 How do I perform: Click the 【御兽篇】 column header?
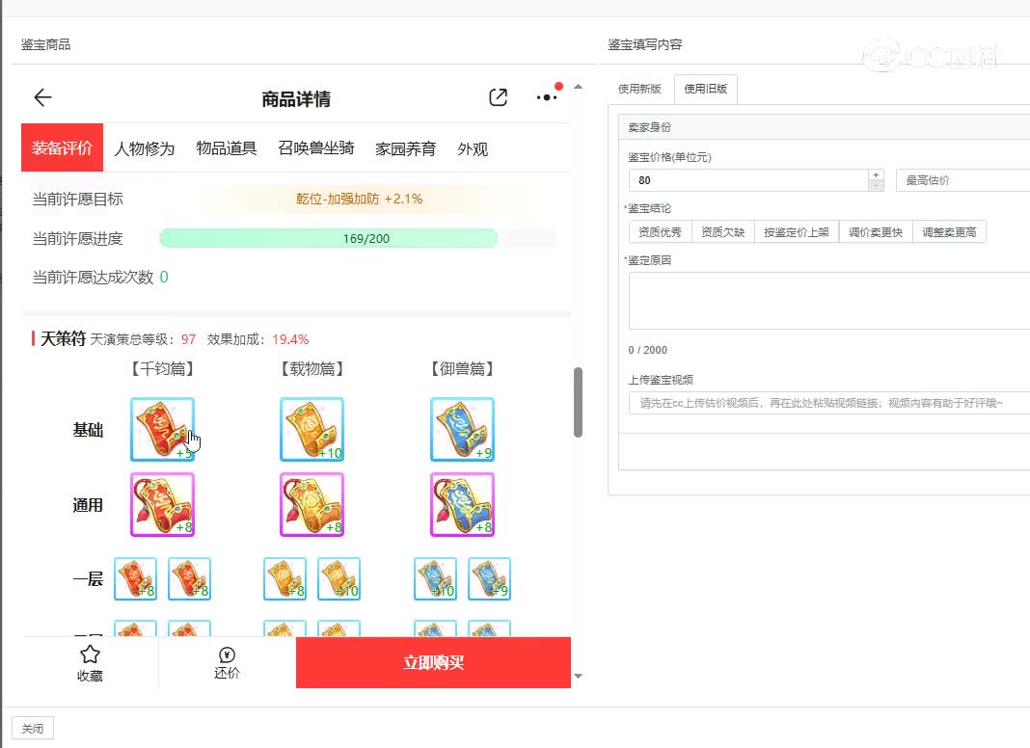click(463, 368)
